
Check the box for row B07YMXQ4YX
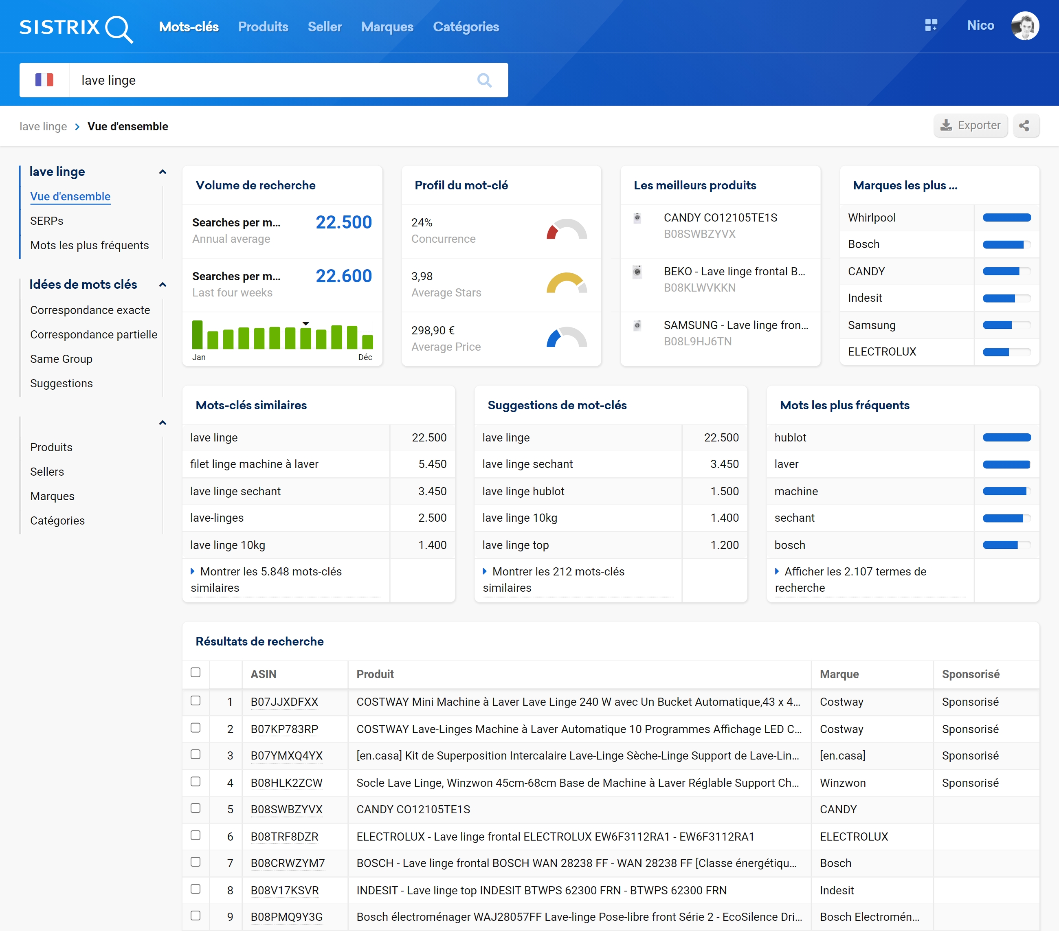(196, 754)
